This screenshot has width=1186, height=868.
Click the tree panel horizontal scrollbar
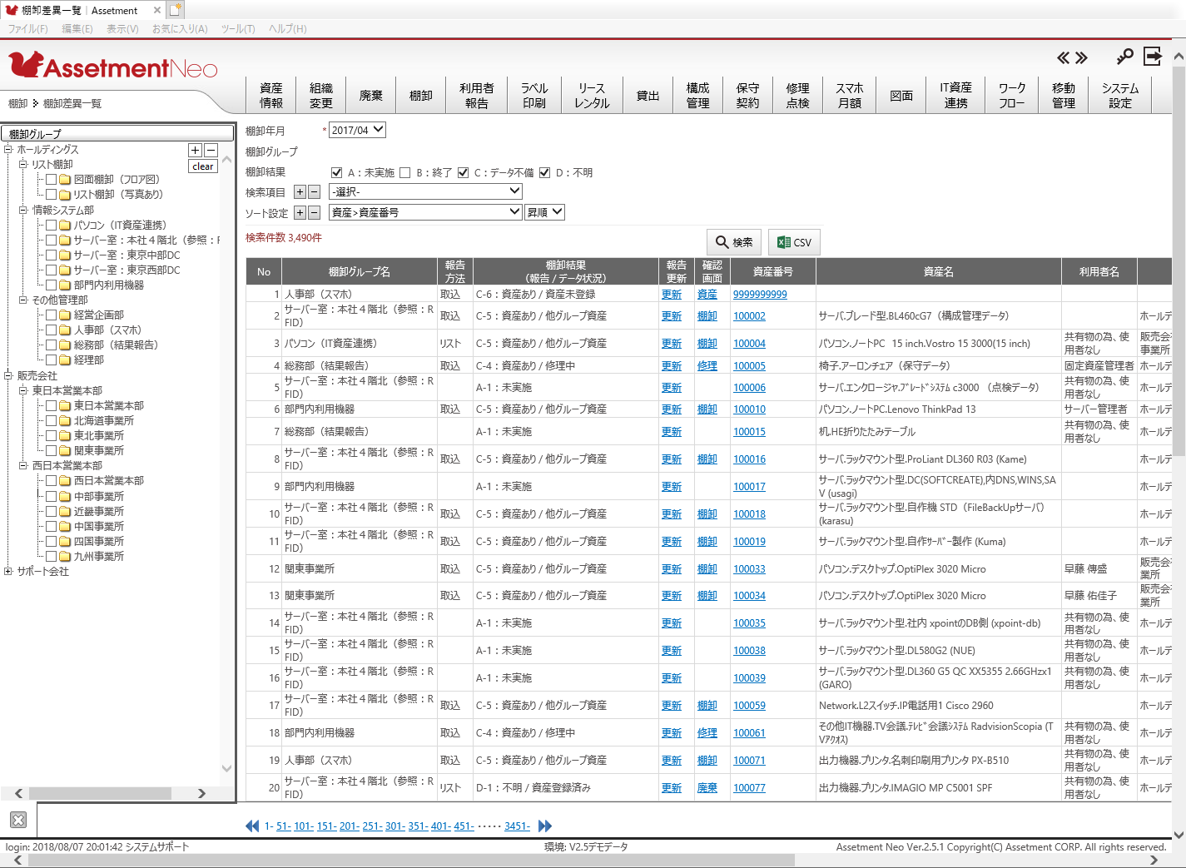[x=108, y=793]
